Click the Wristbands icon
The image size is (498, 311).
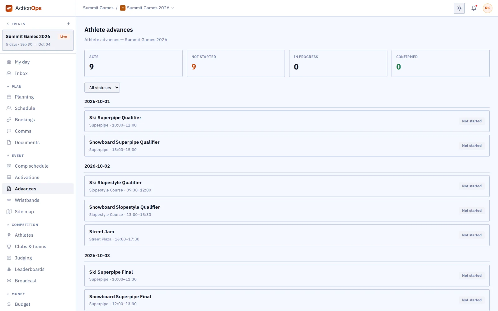(x=9, y=200)
